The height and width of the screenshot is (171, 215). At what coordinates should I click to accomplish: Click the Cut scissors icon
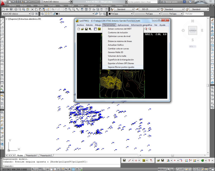pos(32,9)
